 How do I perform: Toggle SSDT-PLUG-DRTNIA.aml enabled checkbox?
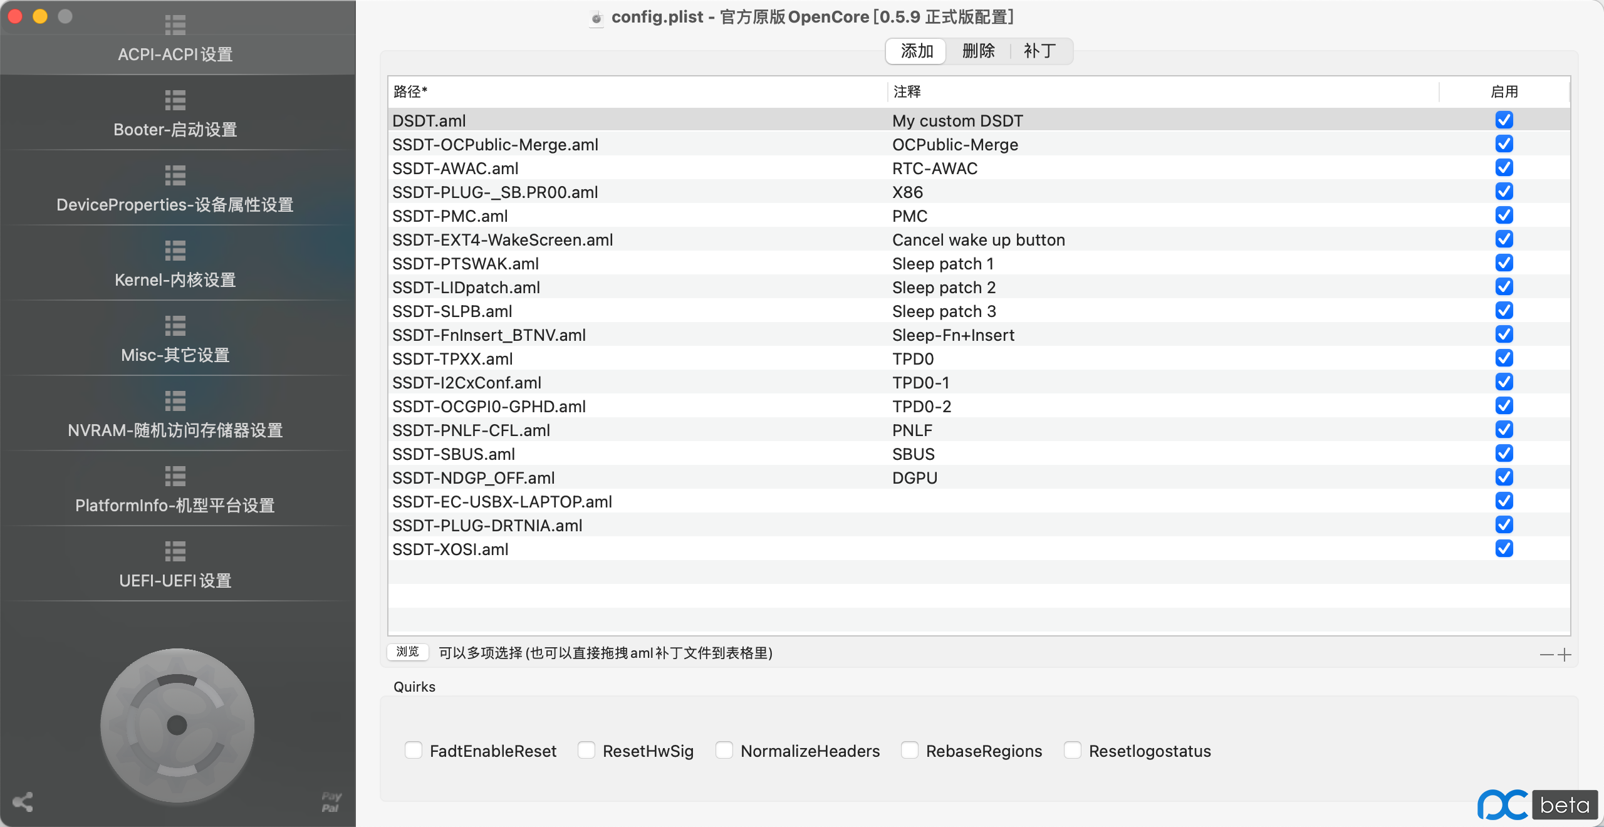pos(1504,524)
